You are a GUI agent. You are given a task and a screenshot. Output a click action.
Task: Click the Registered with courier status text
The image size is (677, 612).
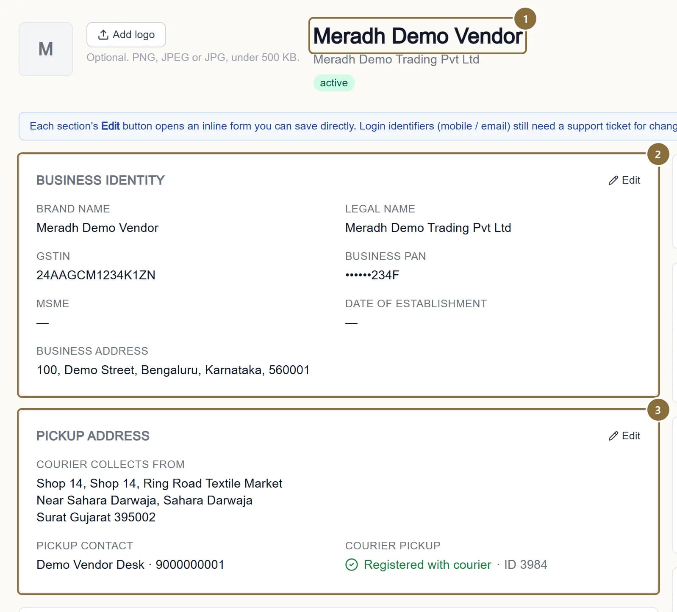pos(427,565)
